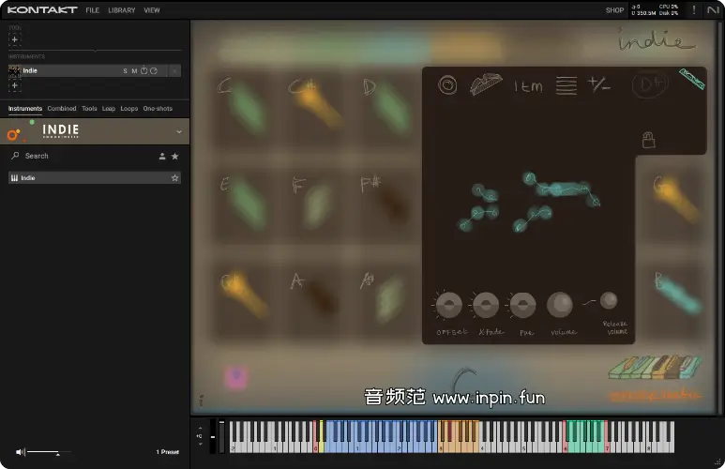Viewport: 725px width, 469px height.
Task: Open the FILE menu
Action: click(x=93, y=10)
